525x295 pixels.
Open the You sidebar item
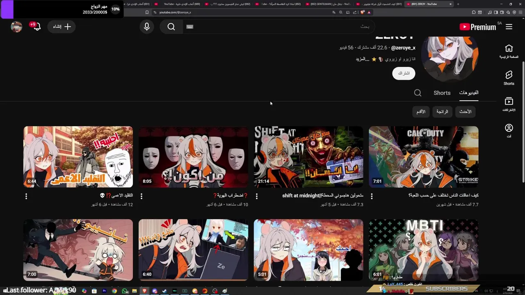509,131
